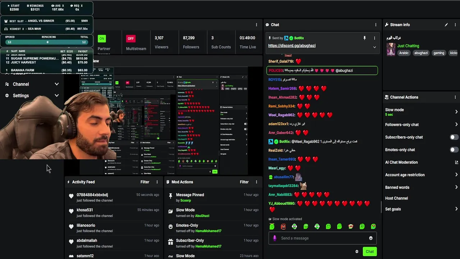Screen dimensions: 460x259
Task: Click the Send a message input field
Action: pos(322,238)
